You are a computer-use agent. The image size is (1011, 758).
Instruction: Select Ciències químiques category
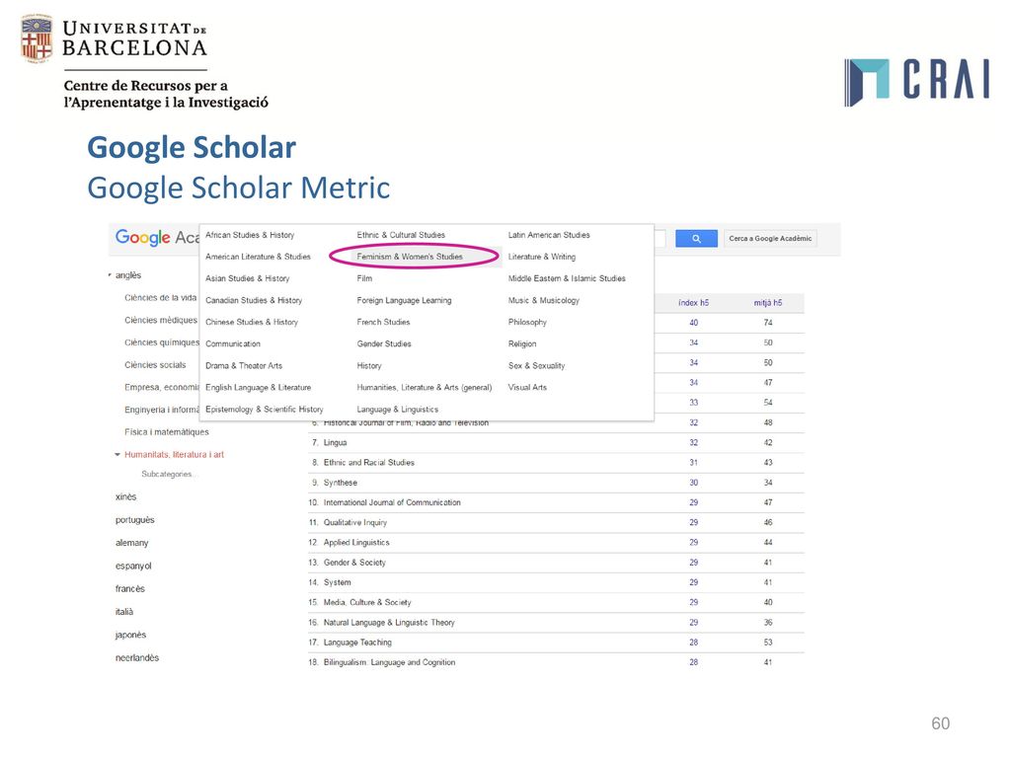click(162, 342)
